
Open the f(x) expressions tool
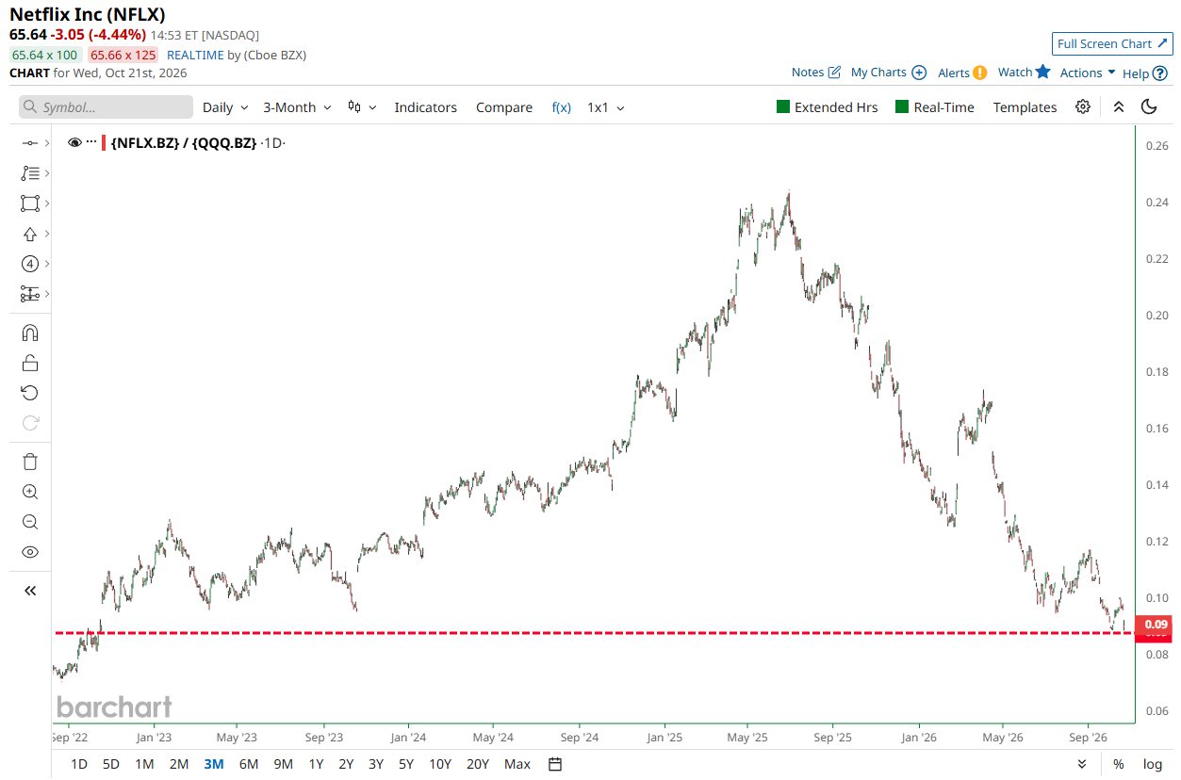(561, 107)
